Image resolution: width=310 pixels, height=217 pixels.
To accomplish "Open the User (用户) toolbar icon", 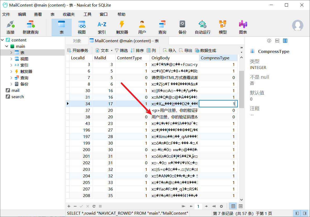I will (x=142, y=27).
